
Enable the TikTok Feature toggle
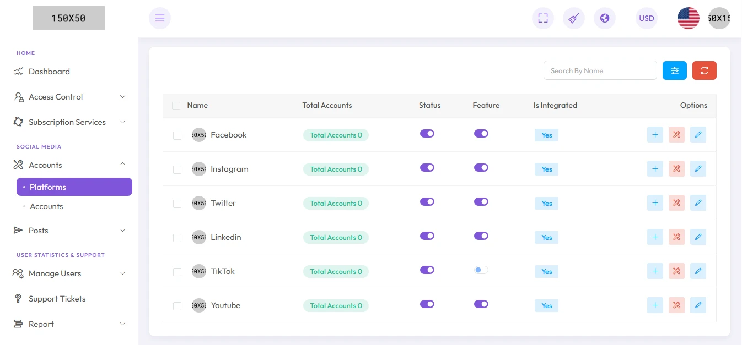coord(481,270)
